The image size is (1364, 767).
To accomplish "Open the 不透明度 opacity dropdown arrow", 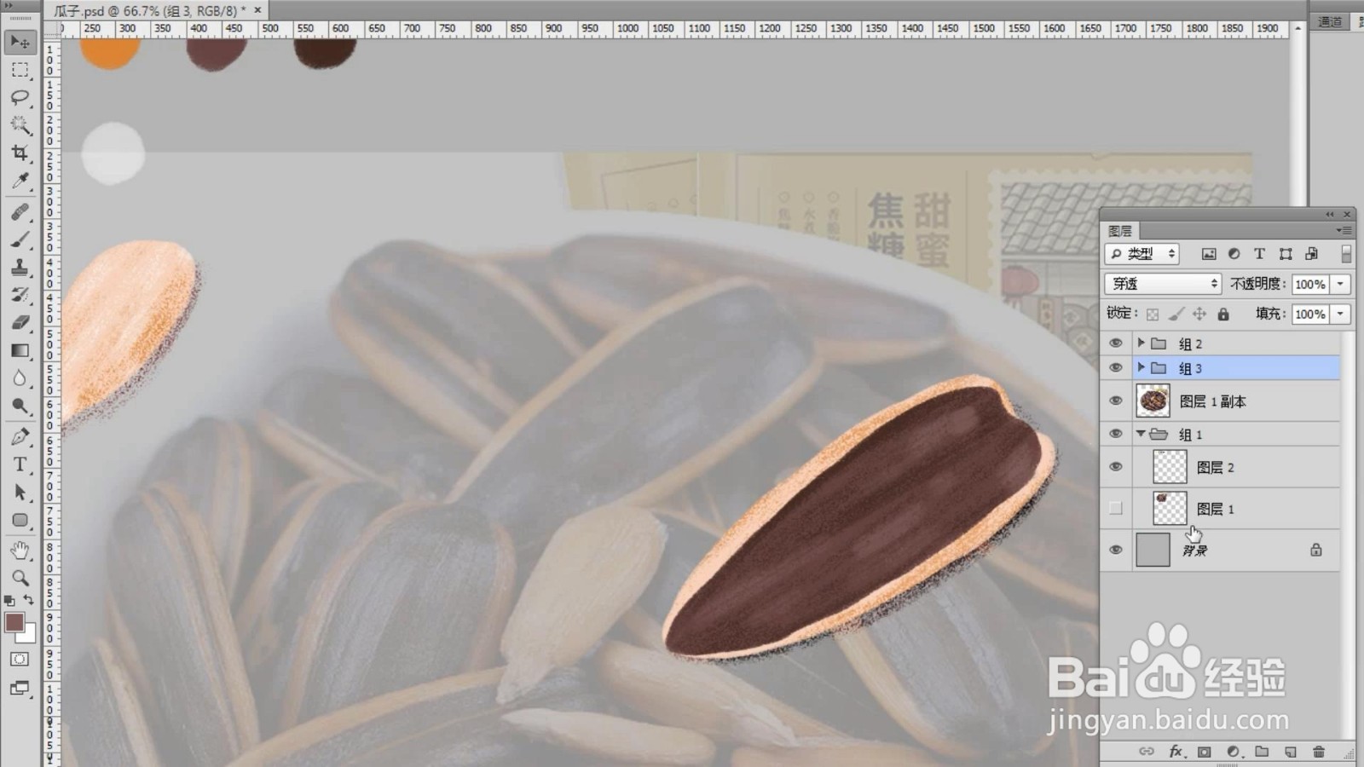I will (x=1341, y=284).
